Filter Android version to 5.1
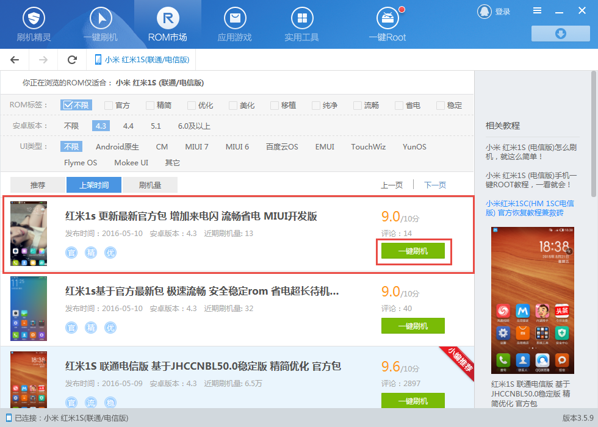Viewport: 598px width, 427px height. coord(156,126)
